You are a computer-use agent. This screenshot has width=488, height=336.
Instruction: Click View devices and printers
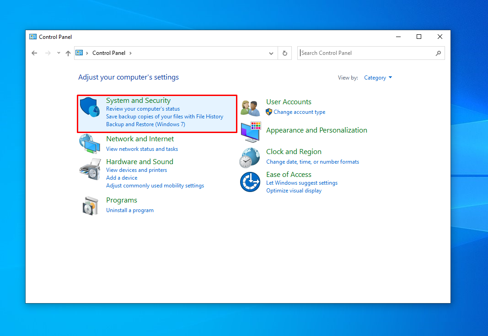[x=136, y=170]
